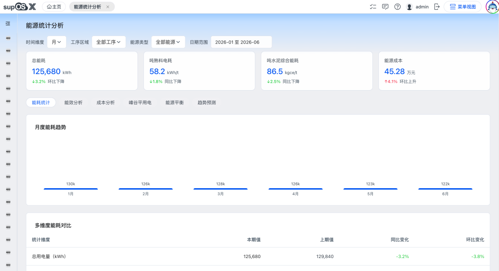Switch to the 能耗统计 tab
This screenshot has width=499, height=271.
pos(41,103)
